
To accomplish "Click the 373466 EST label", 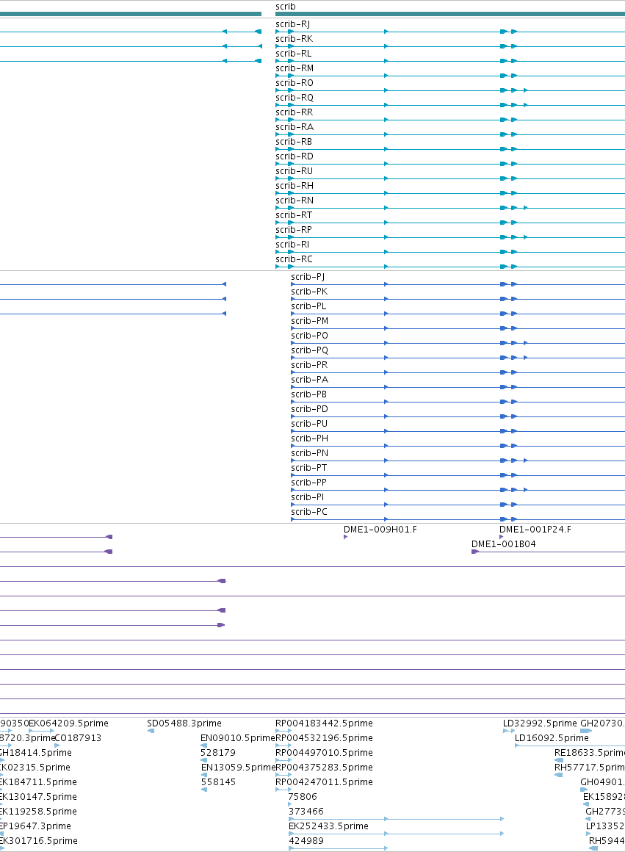I will (x=306, y=812).
